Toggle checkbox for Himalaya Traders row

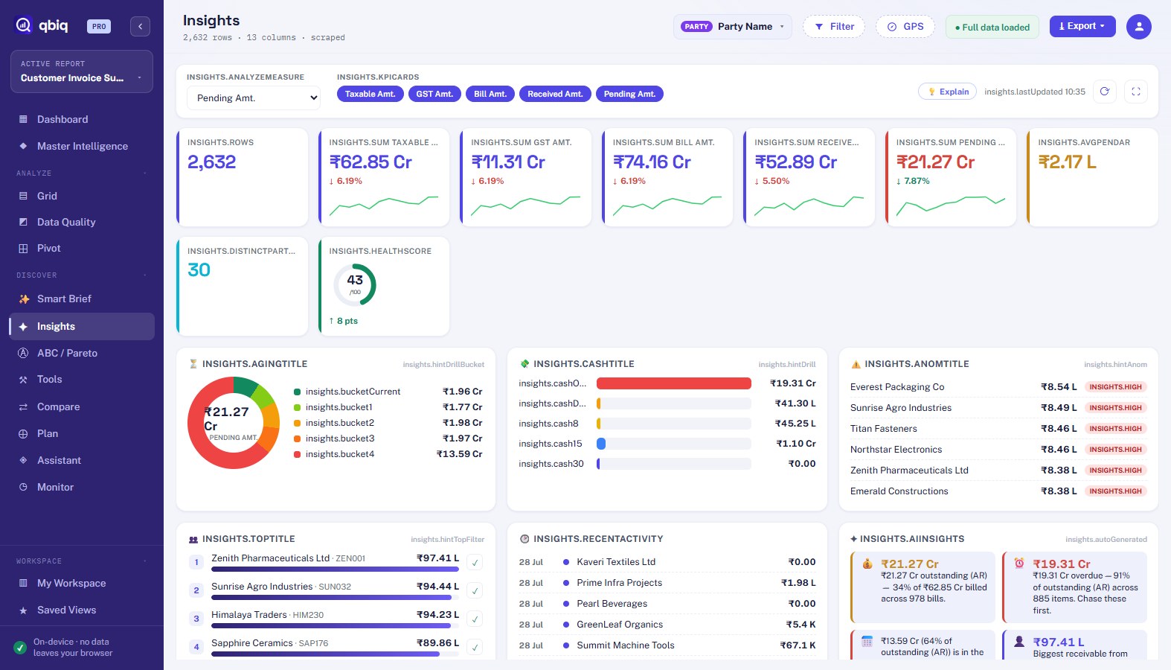[475, 619]
